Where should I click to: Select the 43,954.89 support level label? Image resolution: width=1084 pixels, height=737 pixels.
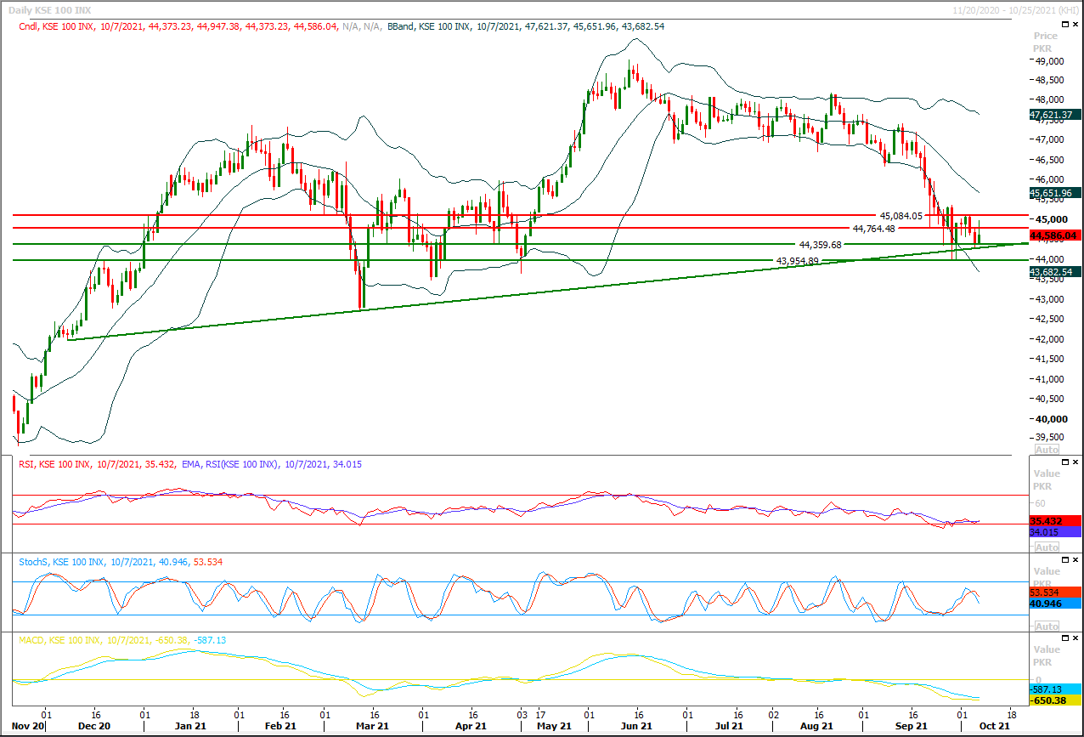[797, 260]
